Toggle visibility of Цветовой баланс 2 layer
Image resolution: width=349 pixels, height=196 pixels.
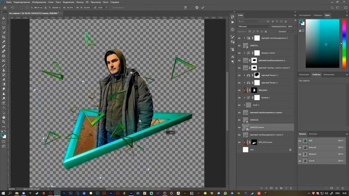tap(239, 75)
